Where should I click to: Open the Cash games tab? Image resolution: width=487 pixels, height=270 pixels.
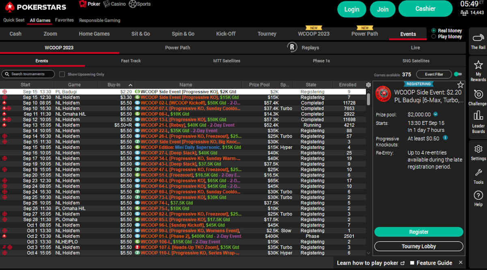[15, 34]
